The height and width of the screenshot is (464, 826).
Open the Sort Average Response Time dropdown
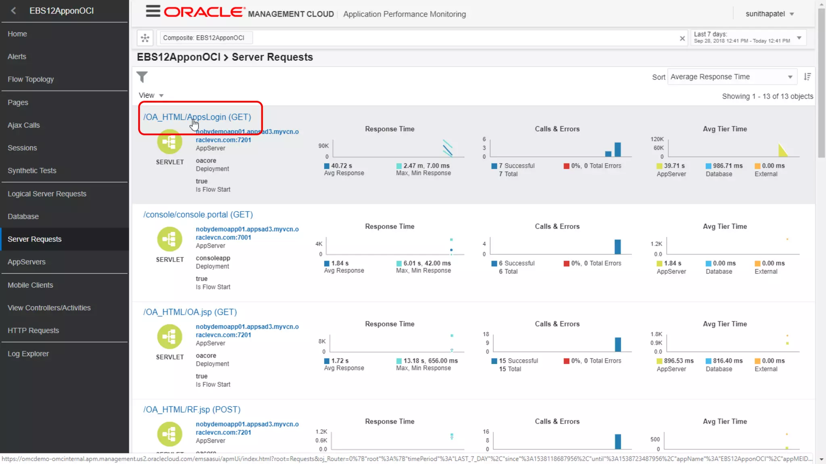(732, 77)
